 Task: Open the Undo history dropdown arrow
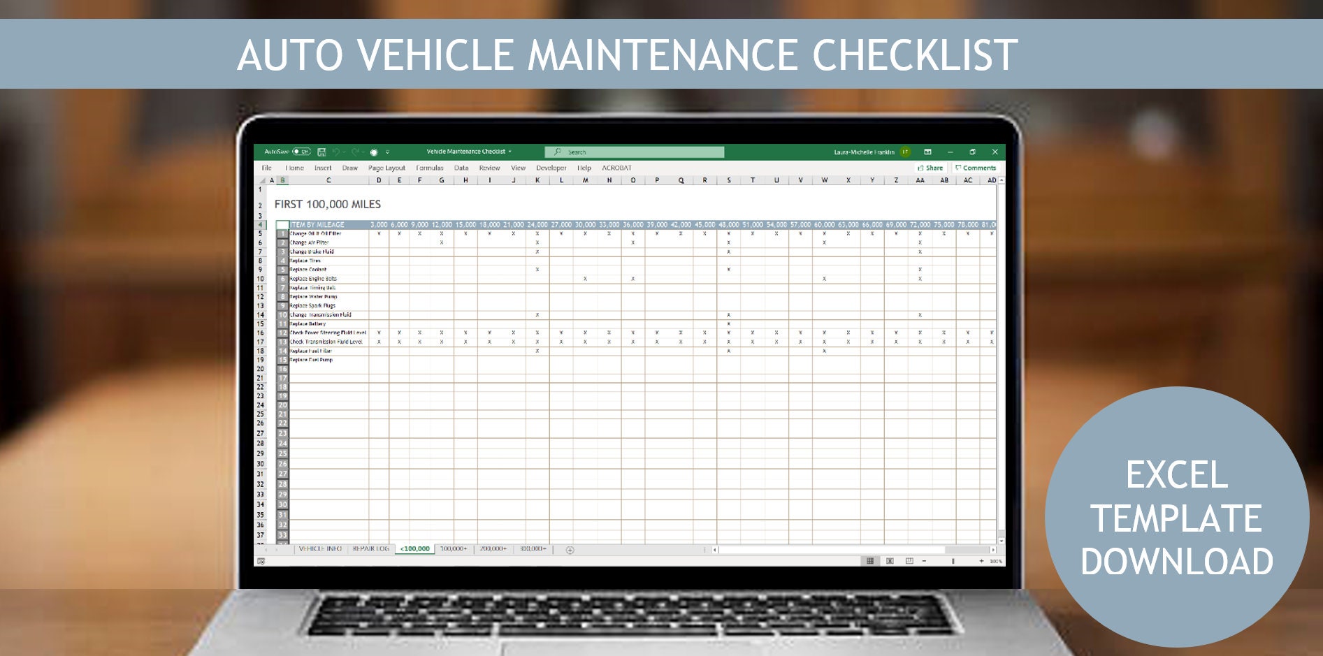344,152
